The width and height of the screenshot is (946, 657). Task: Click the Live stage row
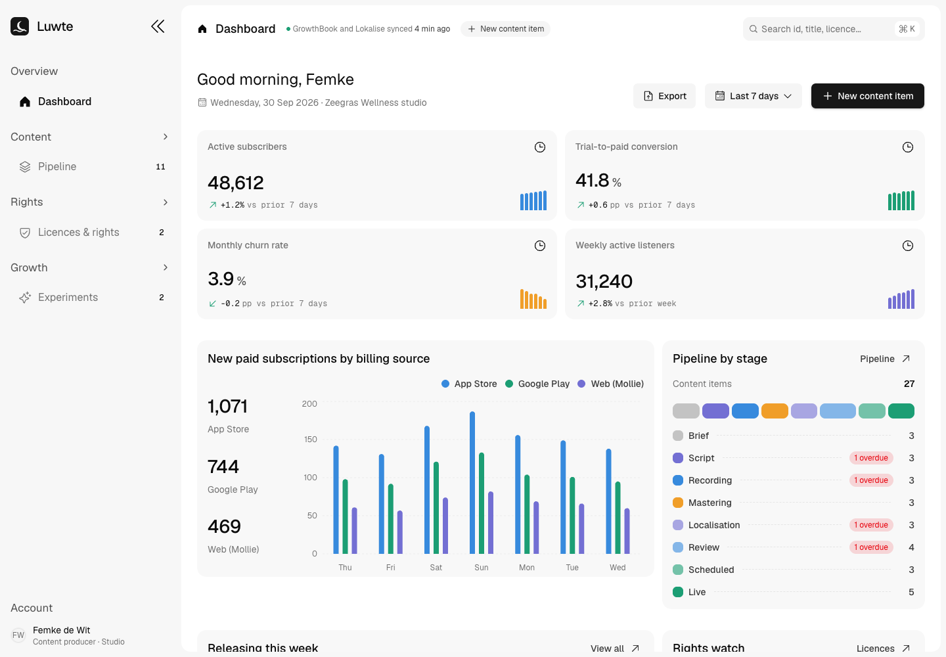[794, 592]
